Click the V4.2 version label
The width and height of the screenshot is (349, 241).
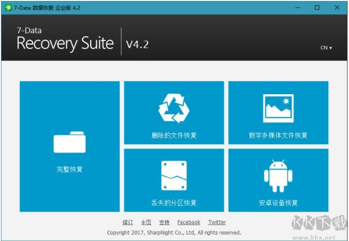click(x=137, y=44)
